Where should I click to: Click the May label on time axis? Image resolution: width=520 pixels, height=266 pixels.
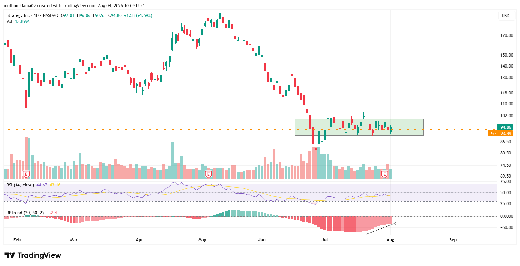[202, 240]
